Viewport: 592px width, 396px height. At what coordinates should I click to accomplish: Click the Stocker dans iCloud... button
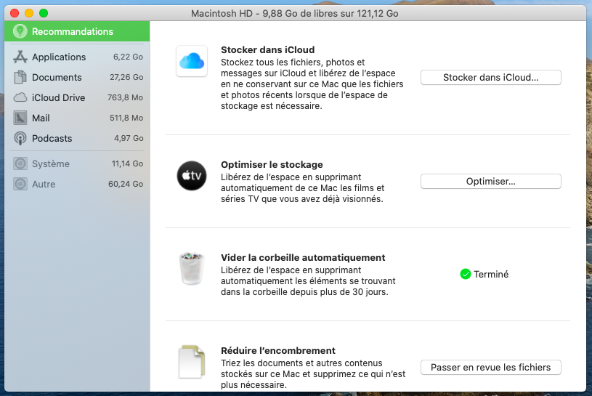coord(491,78)
